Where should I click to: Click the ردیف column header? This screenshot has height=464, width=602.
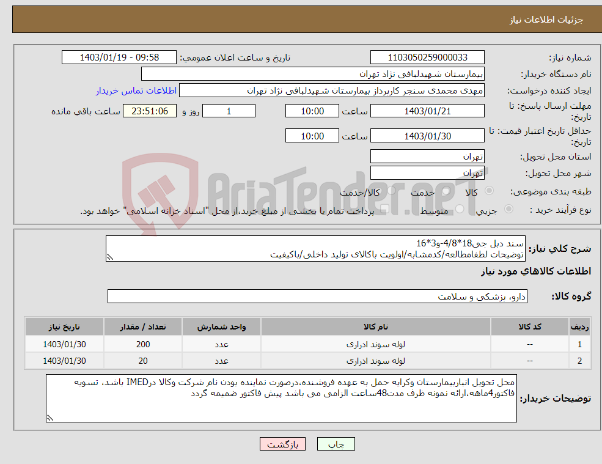[580, 327]
